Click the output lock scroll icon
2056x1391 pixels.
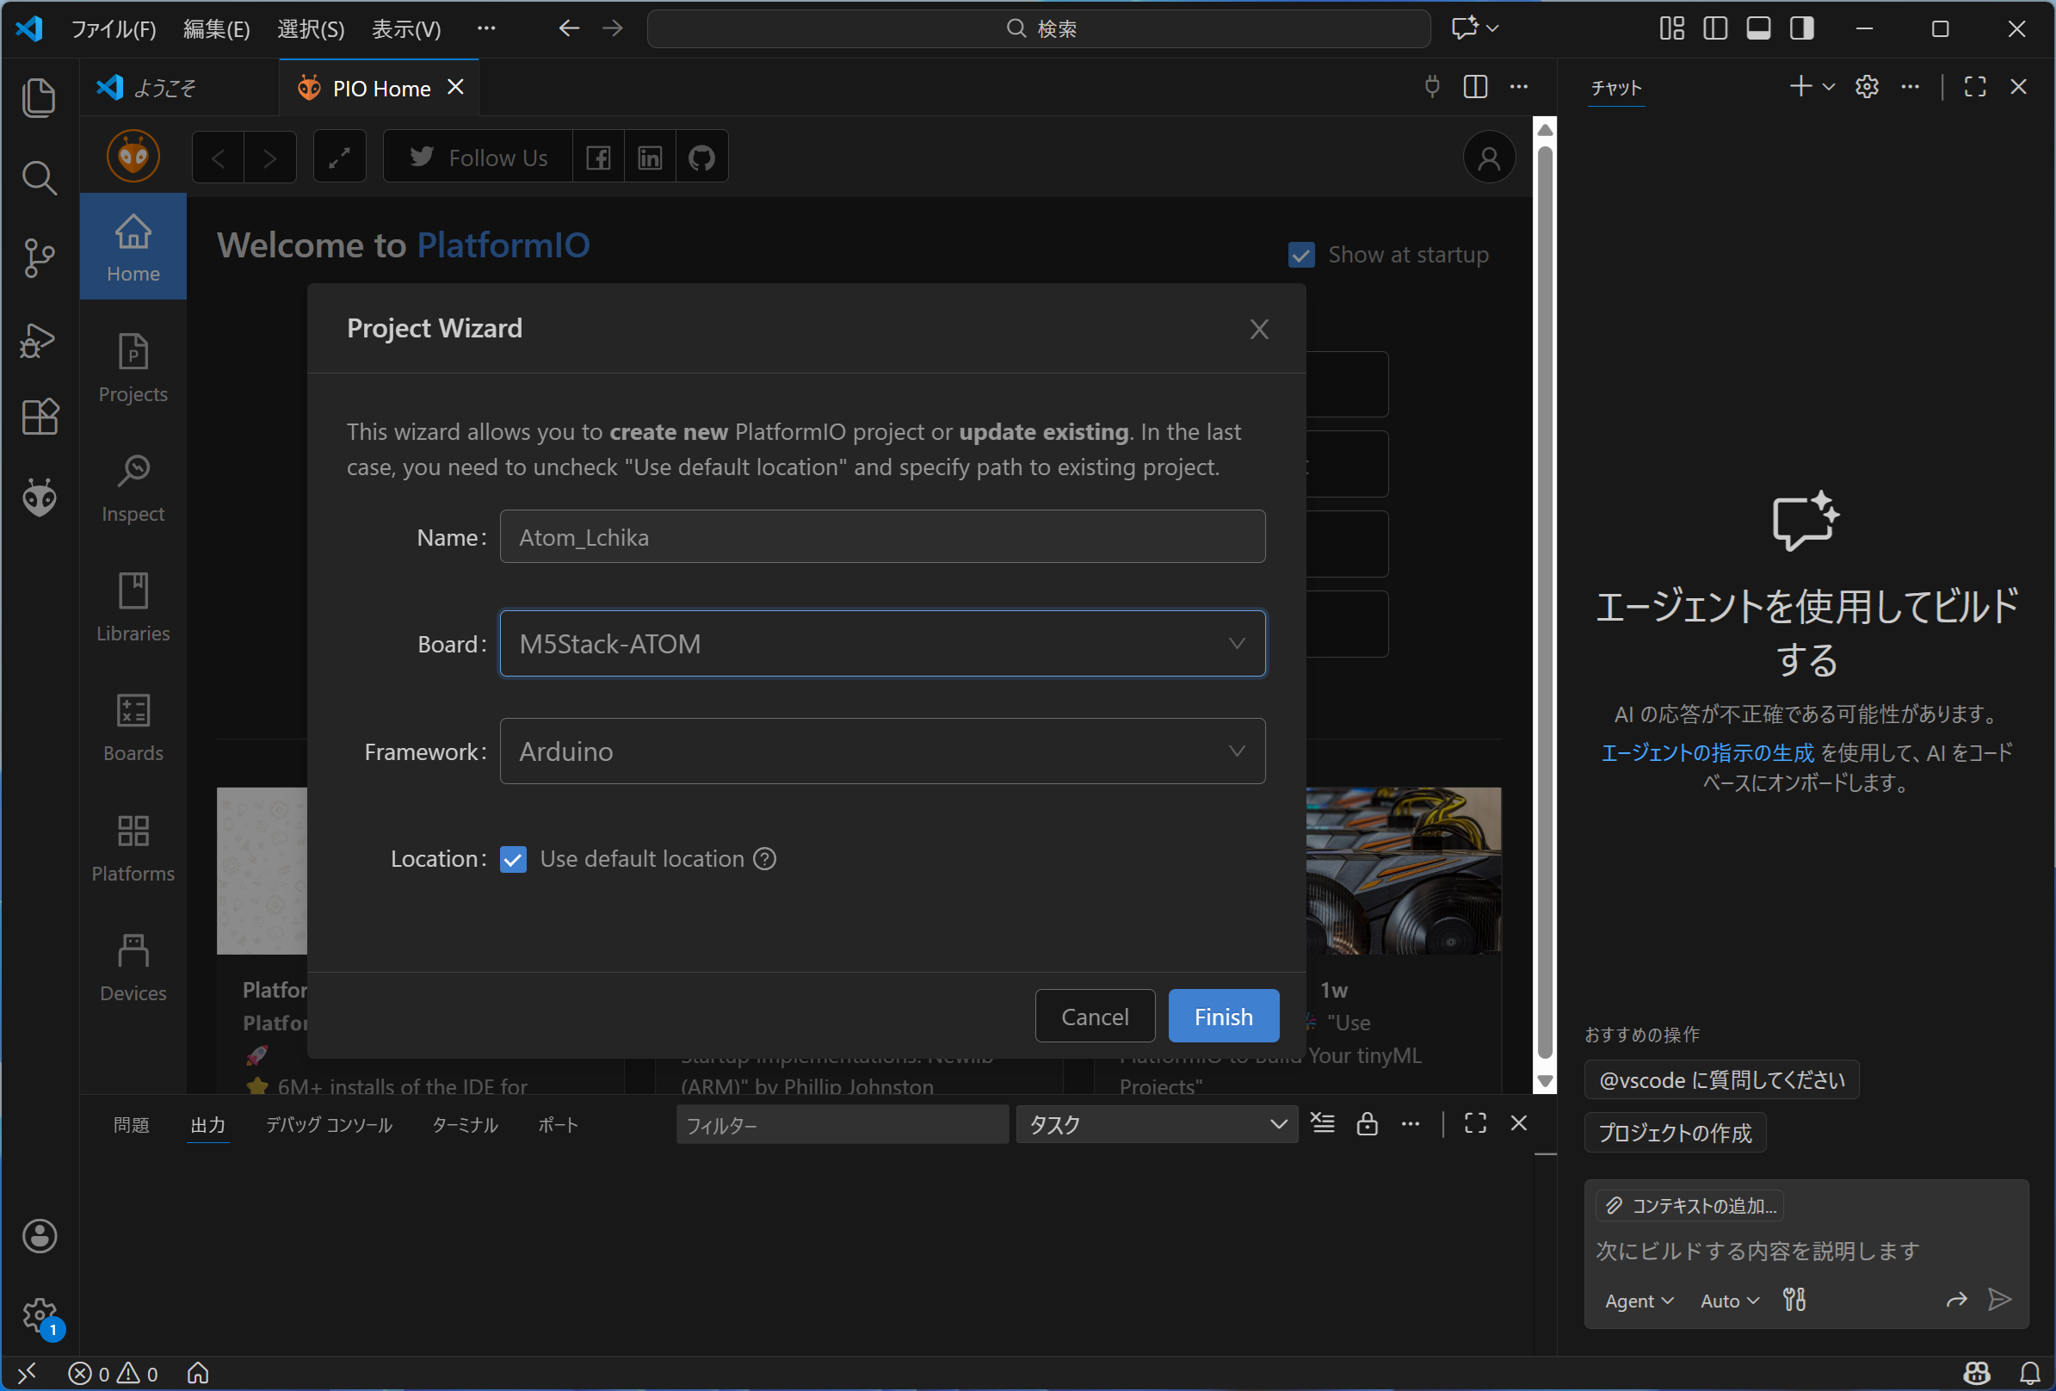(x=1367, y=1124)
